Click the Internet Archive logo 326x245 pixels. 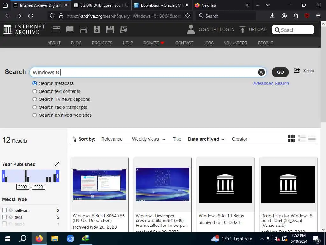pyautogui.click(x=24, y=29)
